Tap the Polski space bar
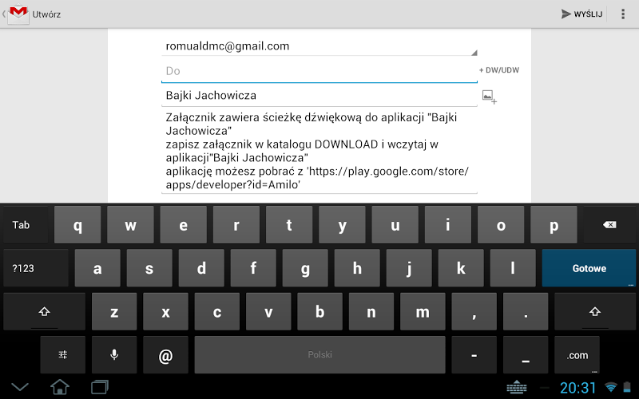The width and height of the screenshot is (639, 399). [320, 355]
